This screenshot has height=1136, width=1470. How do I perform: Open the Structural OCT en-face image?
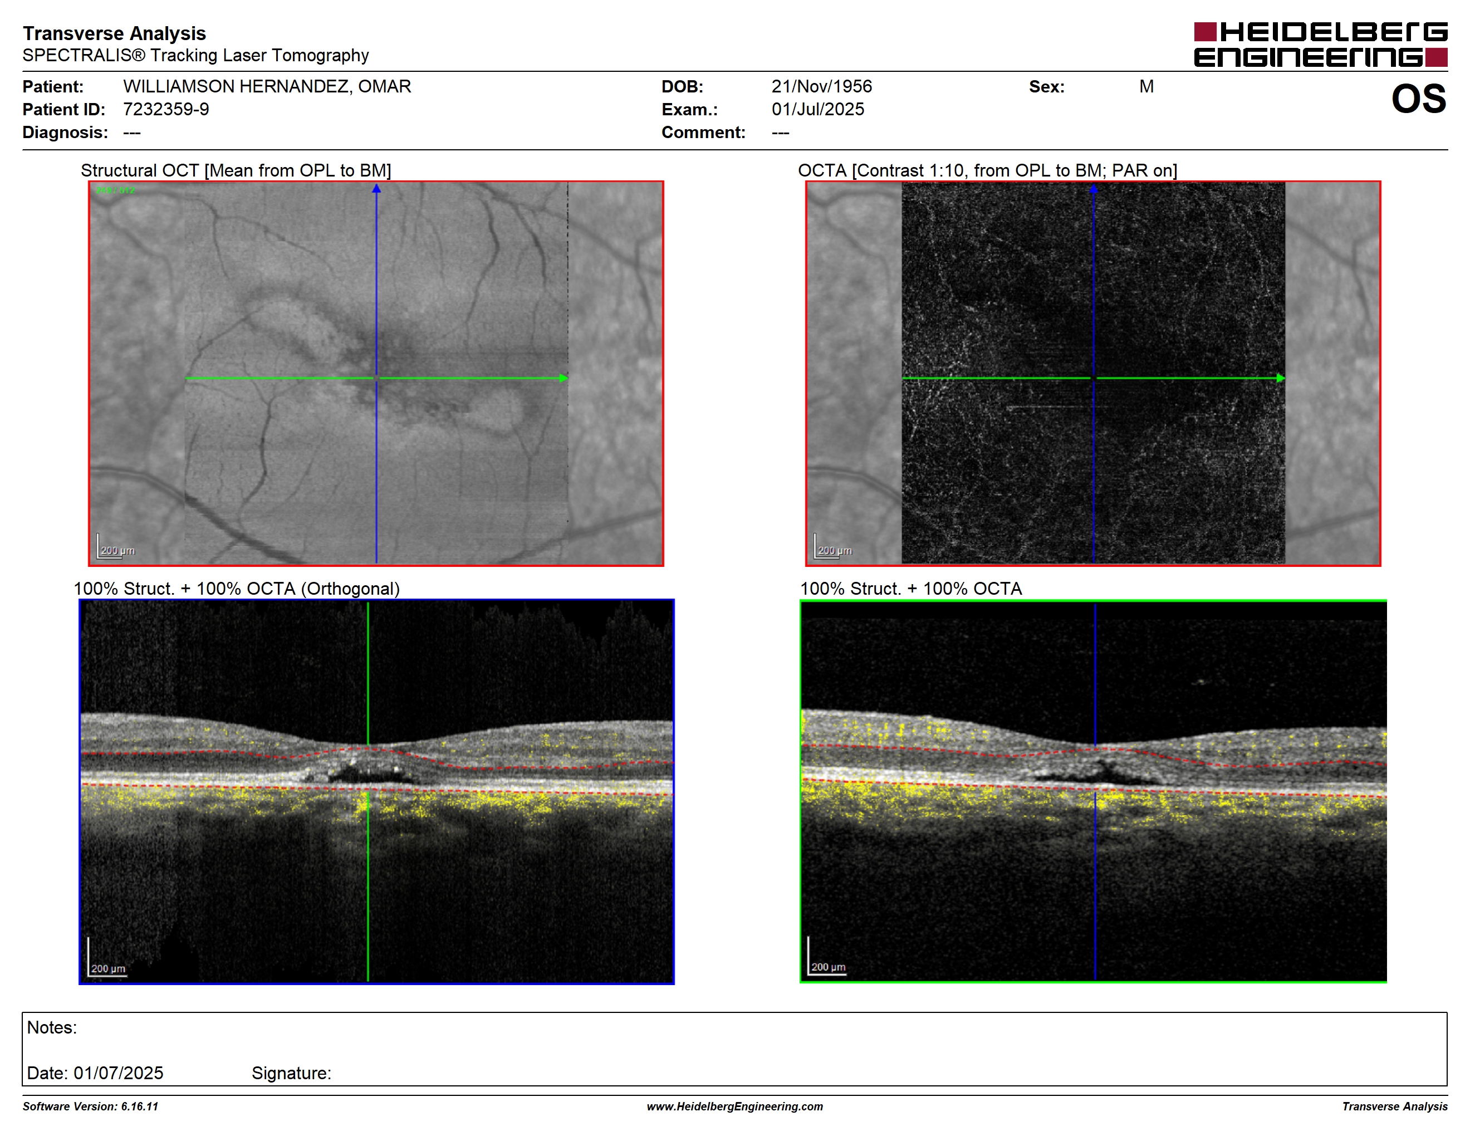point(376,374)
